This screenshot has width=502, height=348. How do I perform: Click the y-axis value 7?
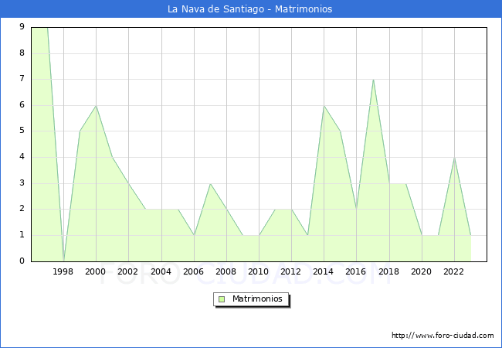(22, 79)
